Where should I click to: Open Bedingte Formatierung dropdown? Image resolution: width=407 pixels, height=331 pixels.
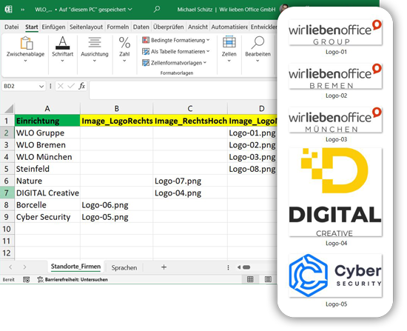point(175,40)
